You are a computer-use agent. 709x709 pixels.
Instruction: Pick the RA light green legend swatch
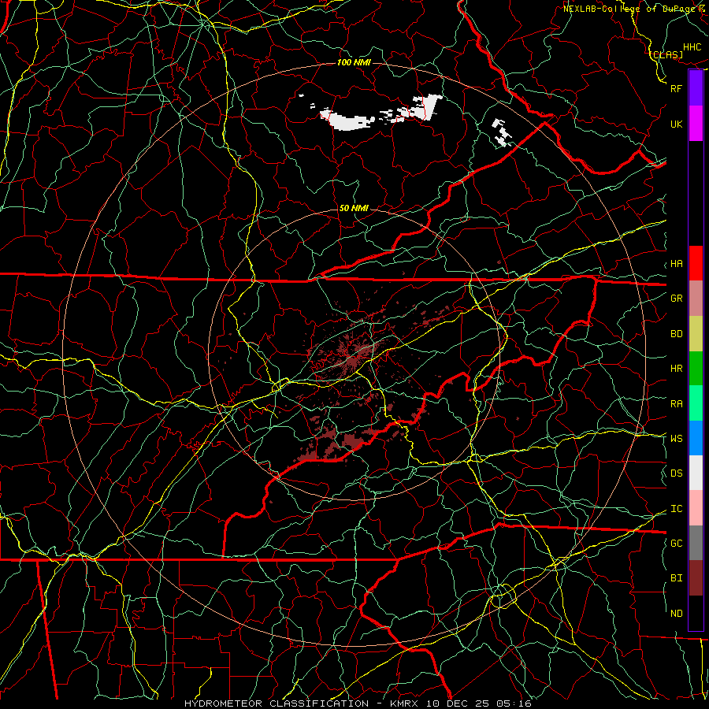pyautogui.click(x=696, y=403)
